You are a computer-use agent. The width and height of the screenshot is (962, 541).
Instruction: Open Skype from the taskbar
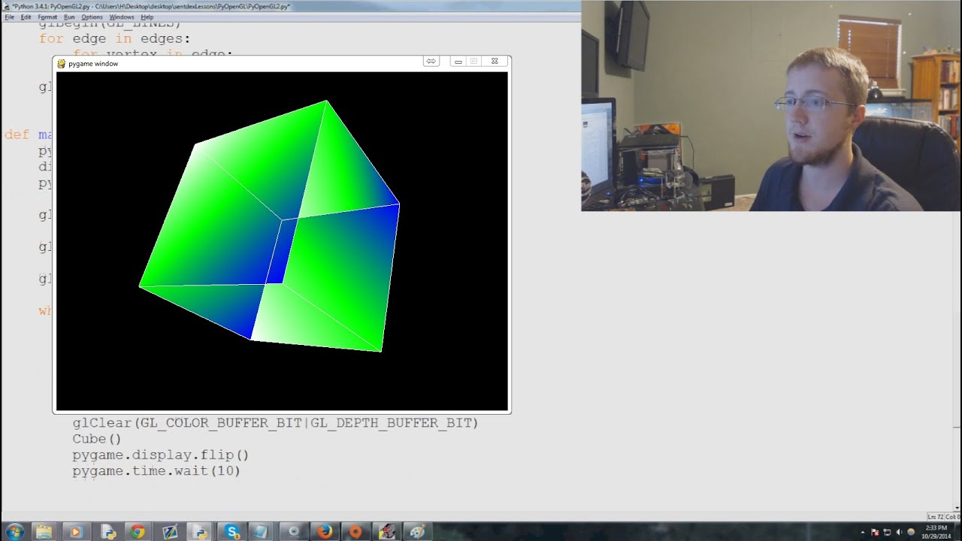tap(232, 532)
